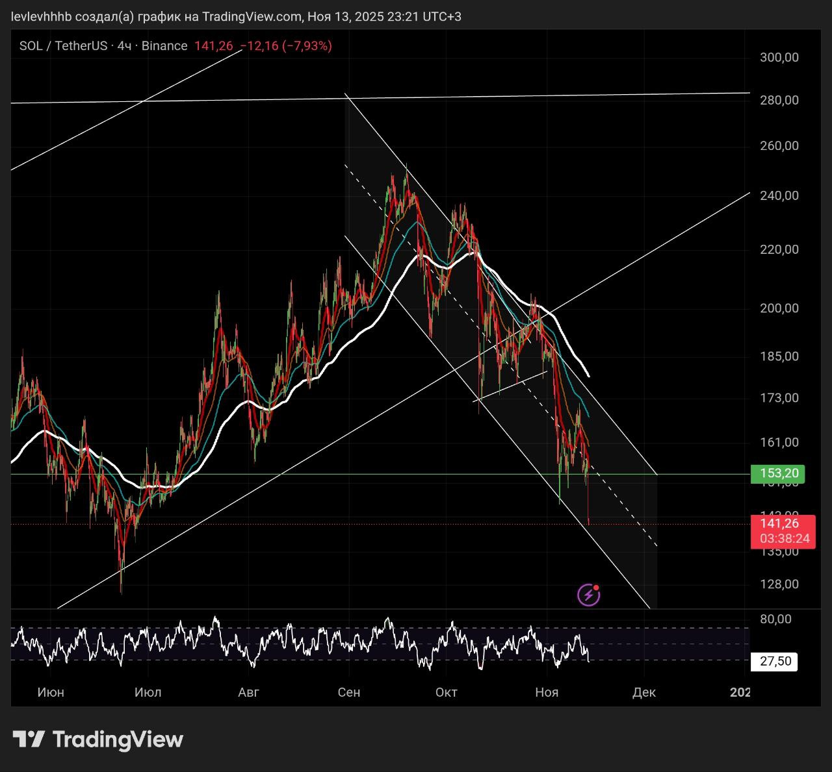Click the red 141,26 current price label

[780, 523]
